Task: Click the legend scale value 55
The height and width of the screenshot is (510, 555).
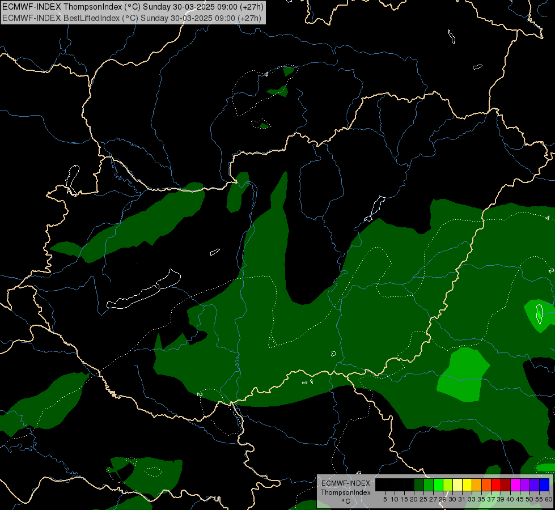Action: [x=539, y=499]
